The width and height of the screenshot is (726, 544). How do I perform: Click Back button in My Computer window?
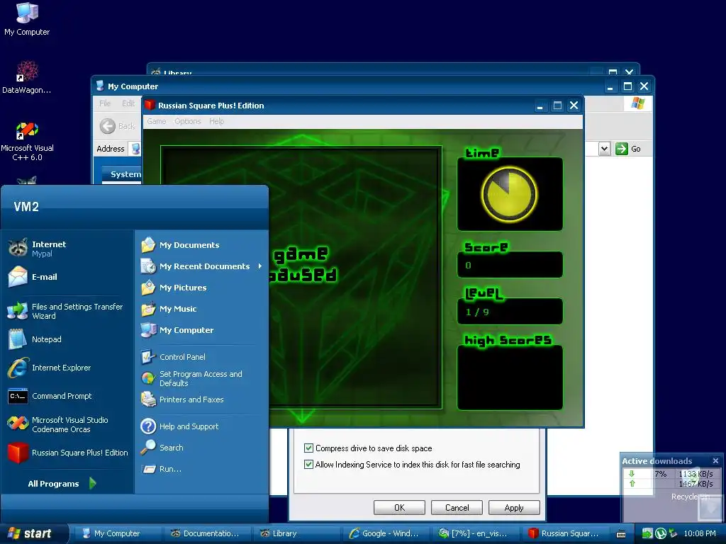pos(117,126)
